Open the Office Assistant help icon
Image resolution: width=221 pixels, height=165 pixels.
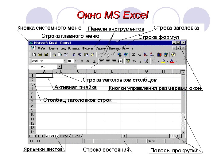173,54
